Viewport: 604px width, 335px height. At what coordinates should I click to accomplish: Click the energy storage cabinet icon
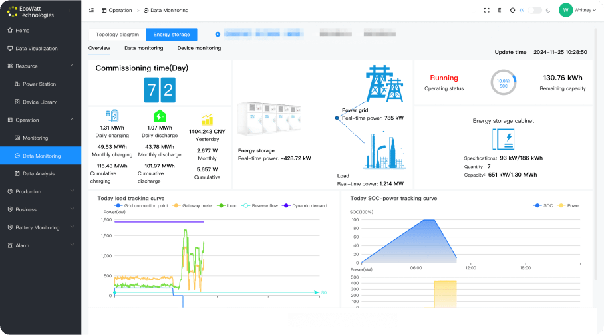point(502,140)
